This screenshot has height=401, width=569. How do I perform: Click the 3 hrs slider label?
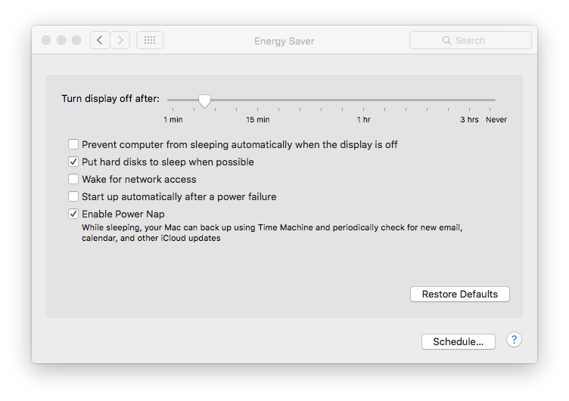coord(469,119)
